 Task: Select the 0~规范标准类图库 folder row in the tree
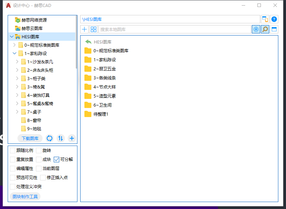(x=39, y=45)
